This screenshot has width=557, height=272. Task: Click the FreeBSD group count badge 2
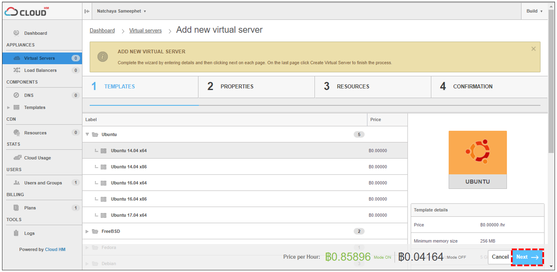tap(359, 231)
